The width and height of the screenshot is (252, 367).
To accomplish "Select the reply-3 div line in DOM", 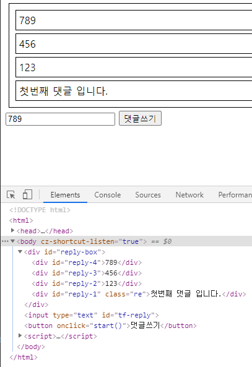I will tap(87, 273).
